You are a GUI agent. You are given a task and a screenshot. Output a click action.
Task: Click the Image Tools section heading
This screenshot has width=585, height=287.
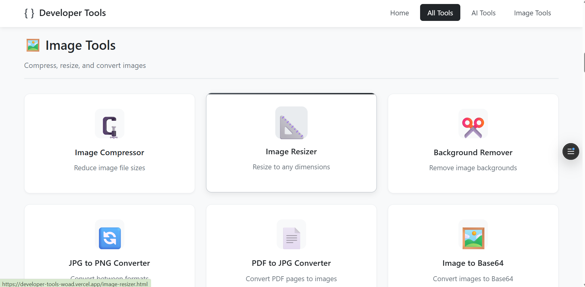click(x=80, y=45)
